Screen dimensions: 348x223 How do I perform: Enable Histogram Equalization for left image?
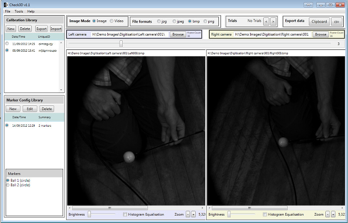125,214
